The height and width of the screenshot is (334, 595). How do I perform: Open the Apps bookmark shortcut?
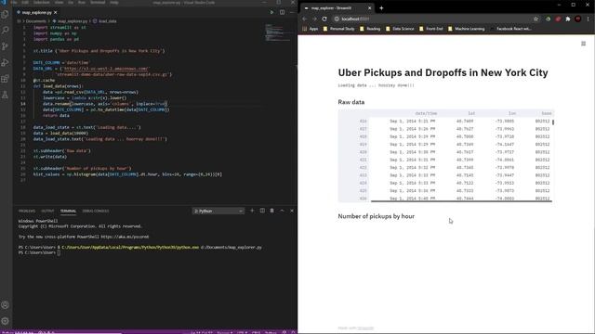pos(311,29)
